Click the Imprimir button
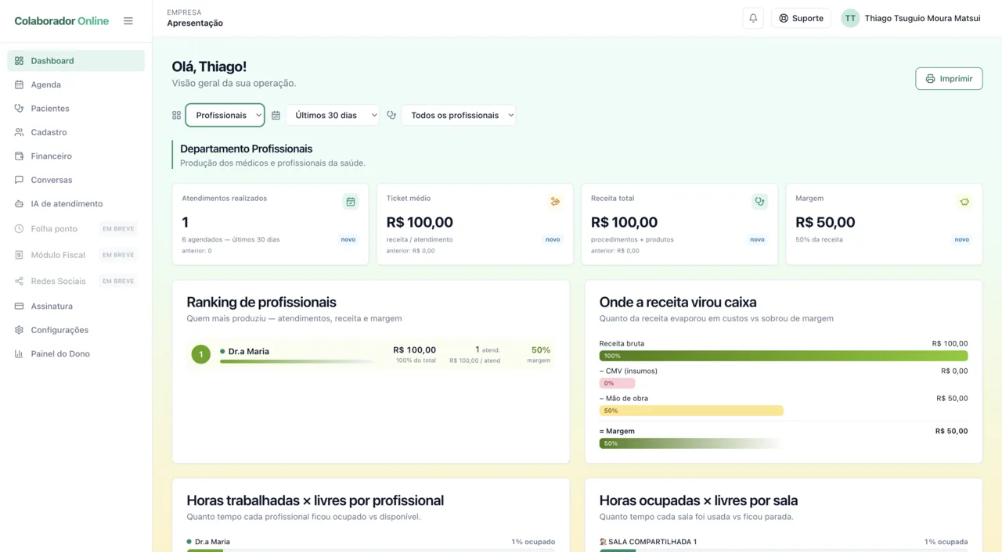 pos(949,78)
